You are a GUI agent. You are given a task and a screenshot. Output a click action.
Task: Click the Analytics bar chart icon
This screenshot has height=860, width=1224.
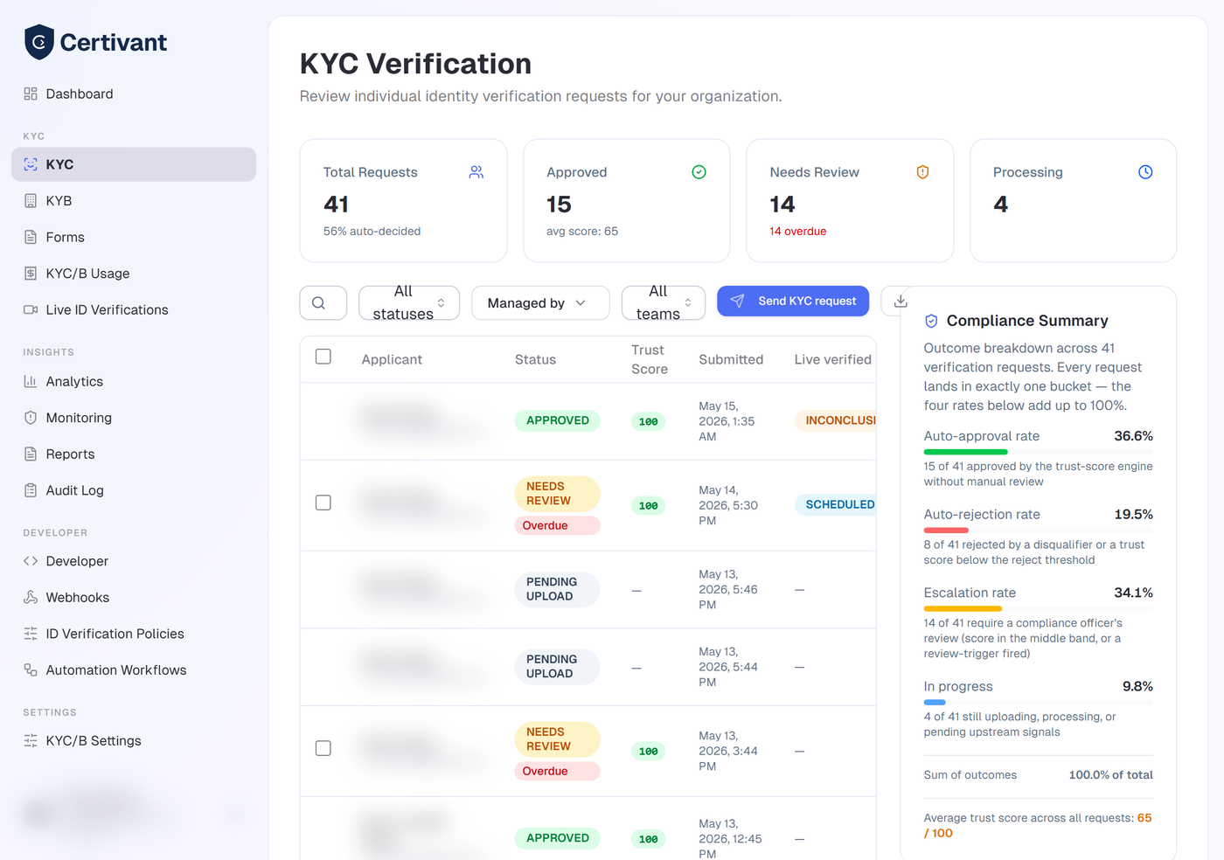(x=31, y=381)
